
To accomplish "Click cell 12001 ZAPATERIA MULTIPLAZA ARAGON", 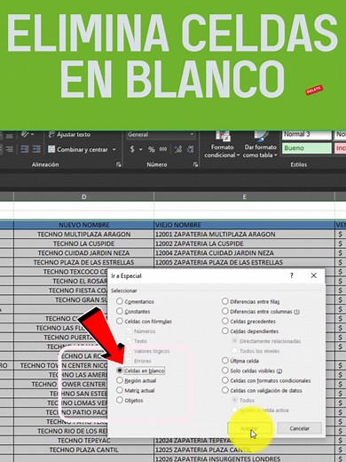I will coord(244,234).
